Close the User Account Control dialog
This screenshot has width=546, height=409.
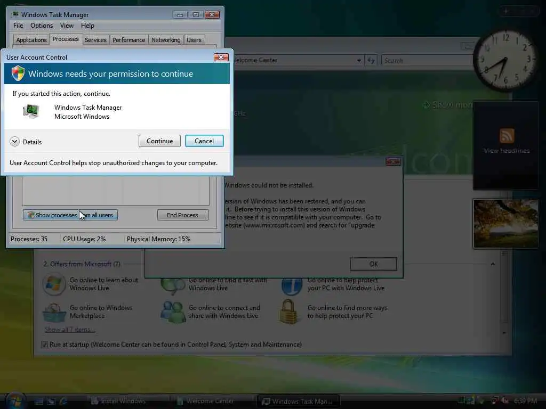[x=221, y=57]
